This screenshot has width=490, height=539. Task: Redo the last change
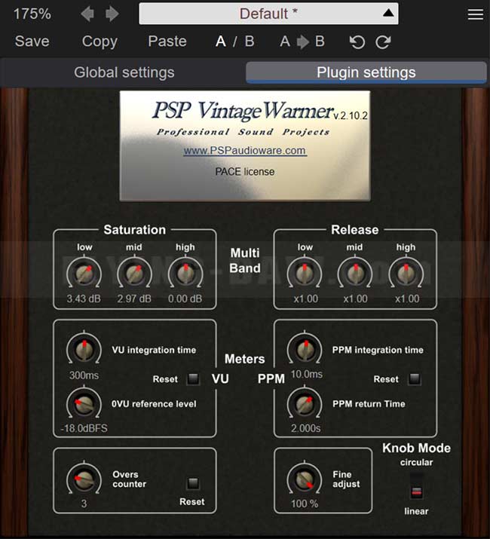pyautogui.click(x=383, y=42)
